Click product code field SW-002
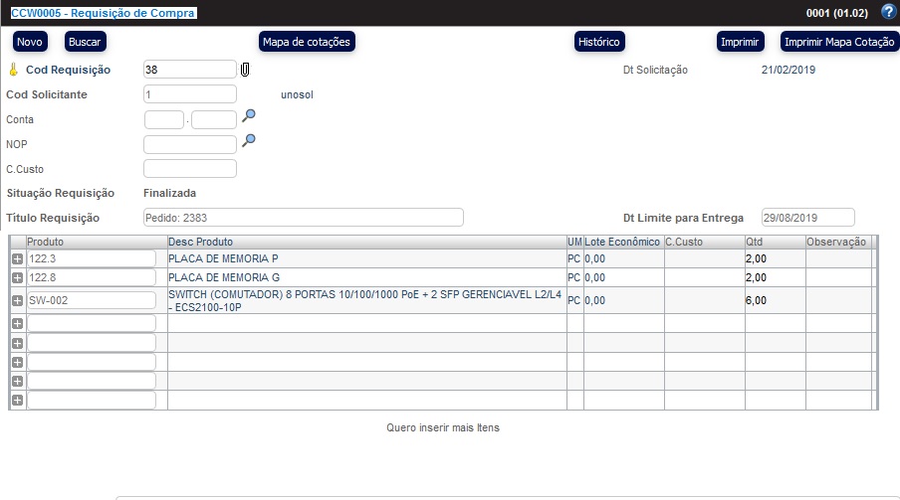900x500 pixels. (x=92, y=300)
